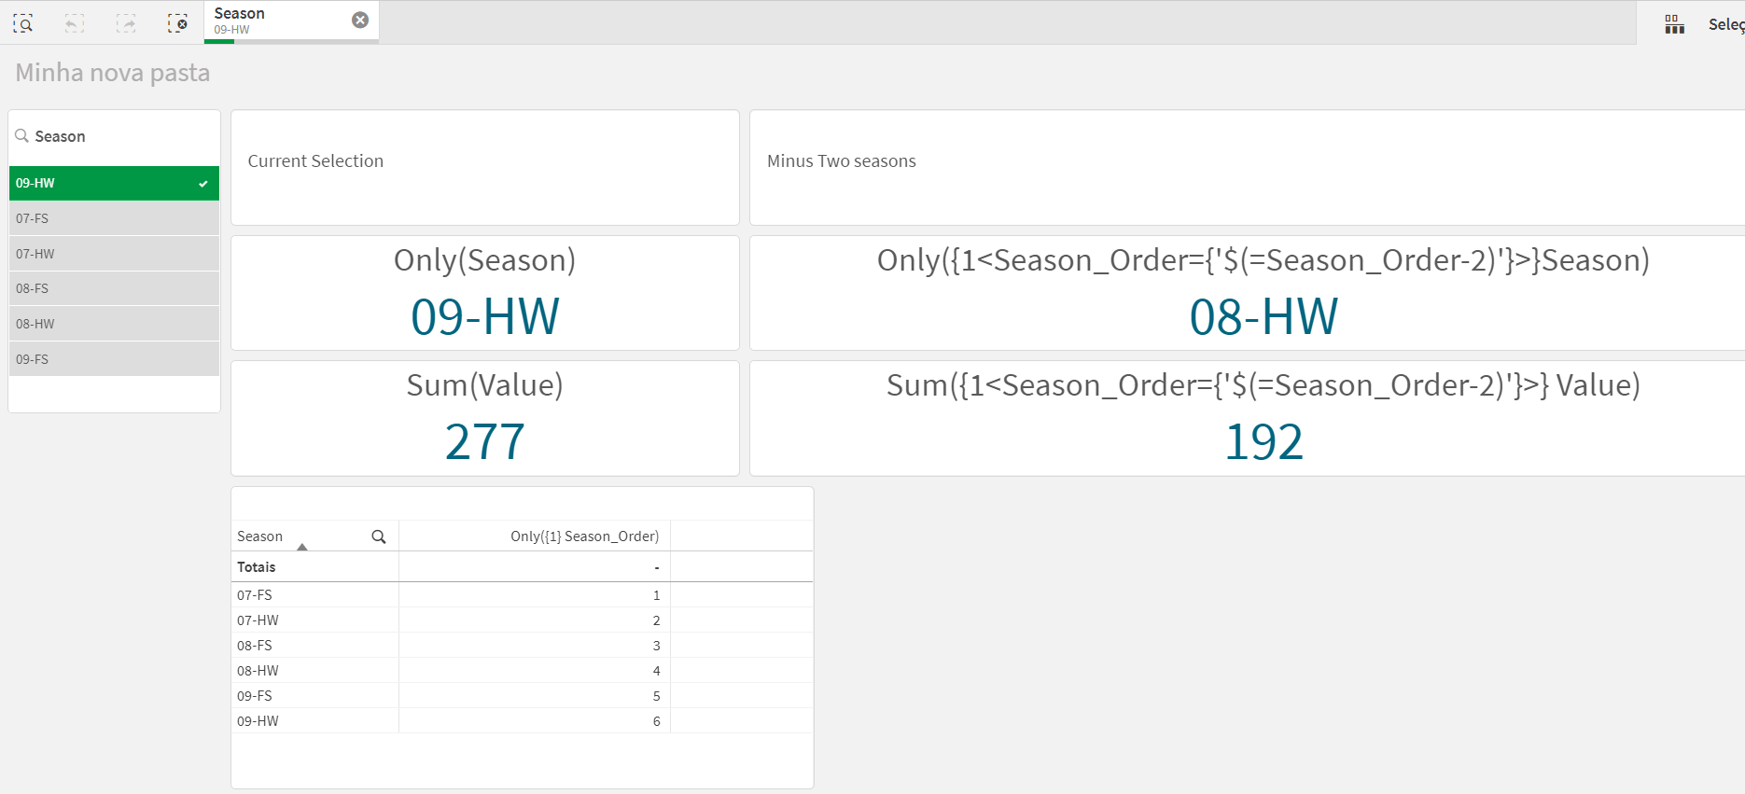Open the selections tool grid icon
The width and height of the screenshot is (1745, 794).
pos(1675,24)
